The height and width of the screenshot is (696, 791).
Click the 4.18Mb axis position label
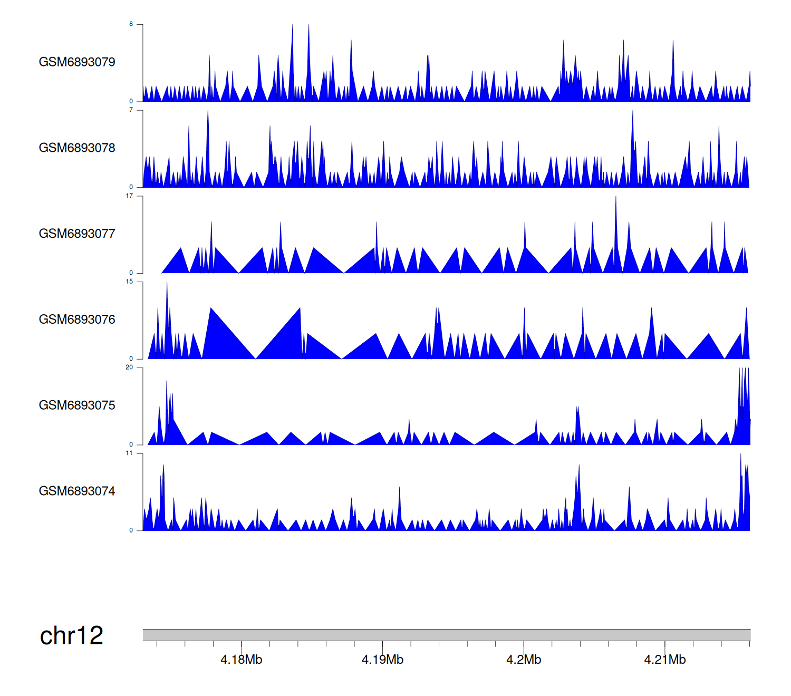tap(242, 660)
